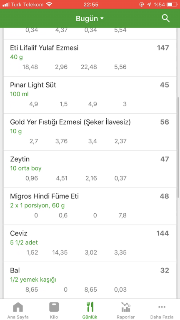Open the Raporlar chart icon

126,307
